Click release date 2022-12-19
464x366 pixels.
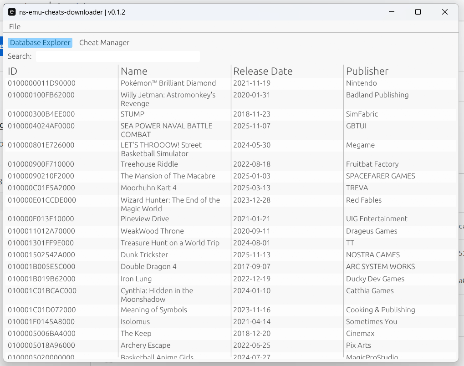coord(252,279)
